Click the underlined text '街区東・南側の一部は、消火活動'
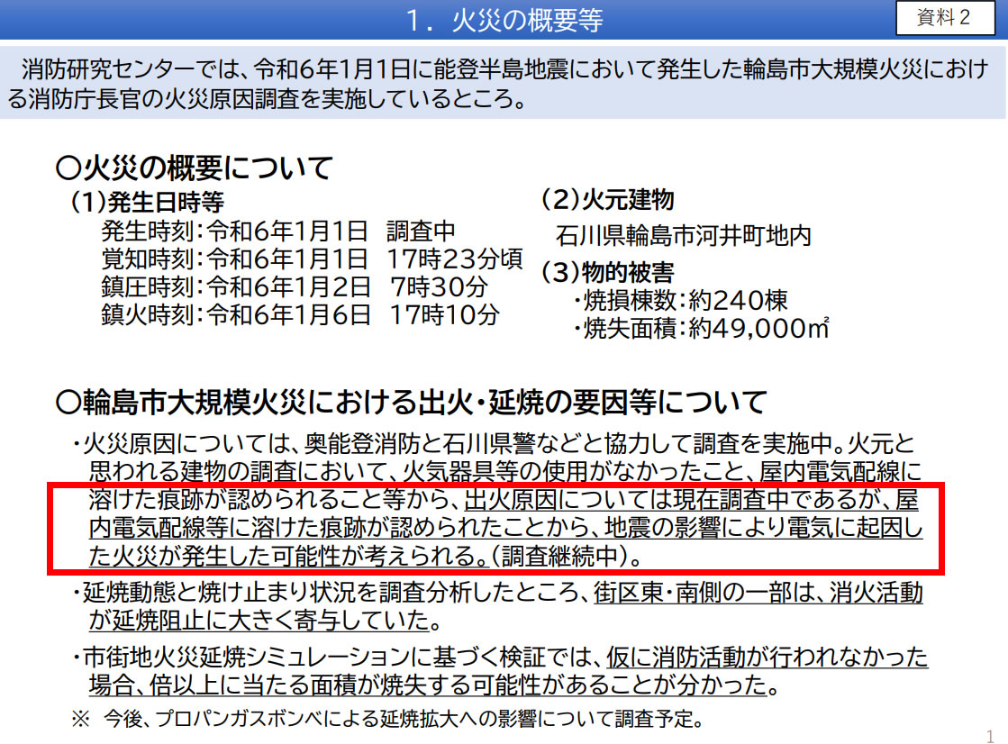The image size is (1008, 744). pos(758,593)
